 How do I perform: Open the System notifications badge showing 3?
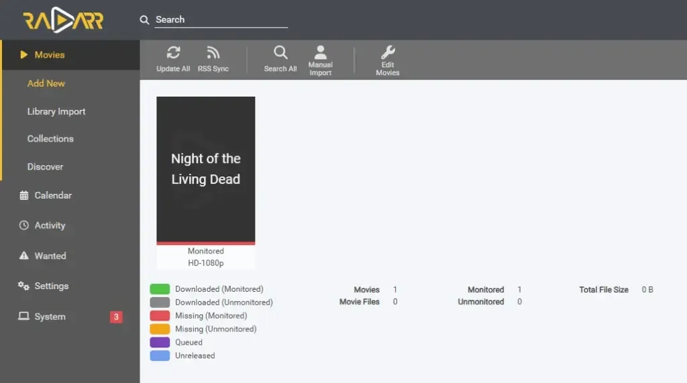tap(116, 317)
